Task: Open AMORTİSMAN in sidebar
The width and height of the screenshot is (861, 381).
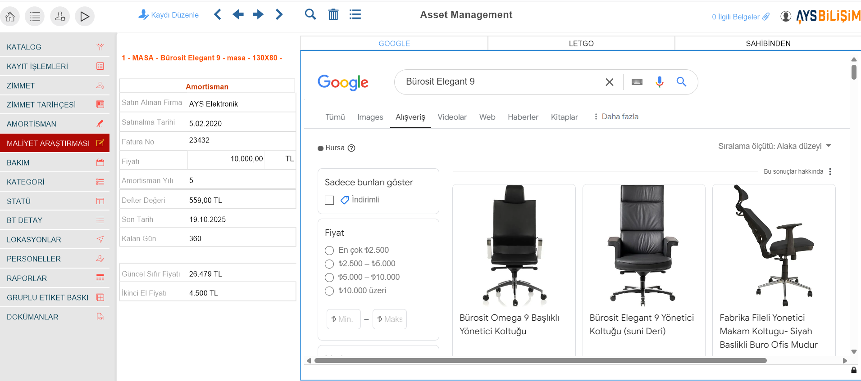Action: (x=55, y=124)
